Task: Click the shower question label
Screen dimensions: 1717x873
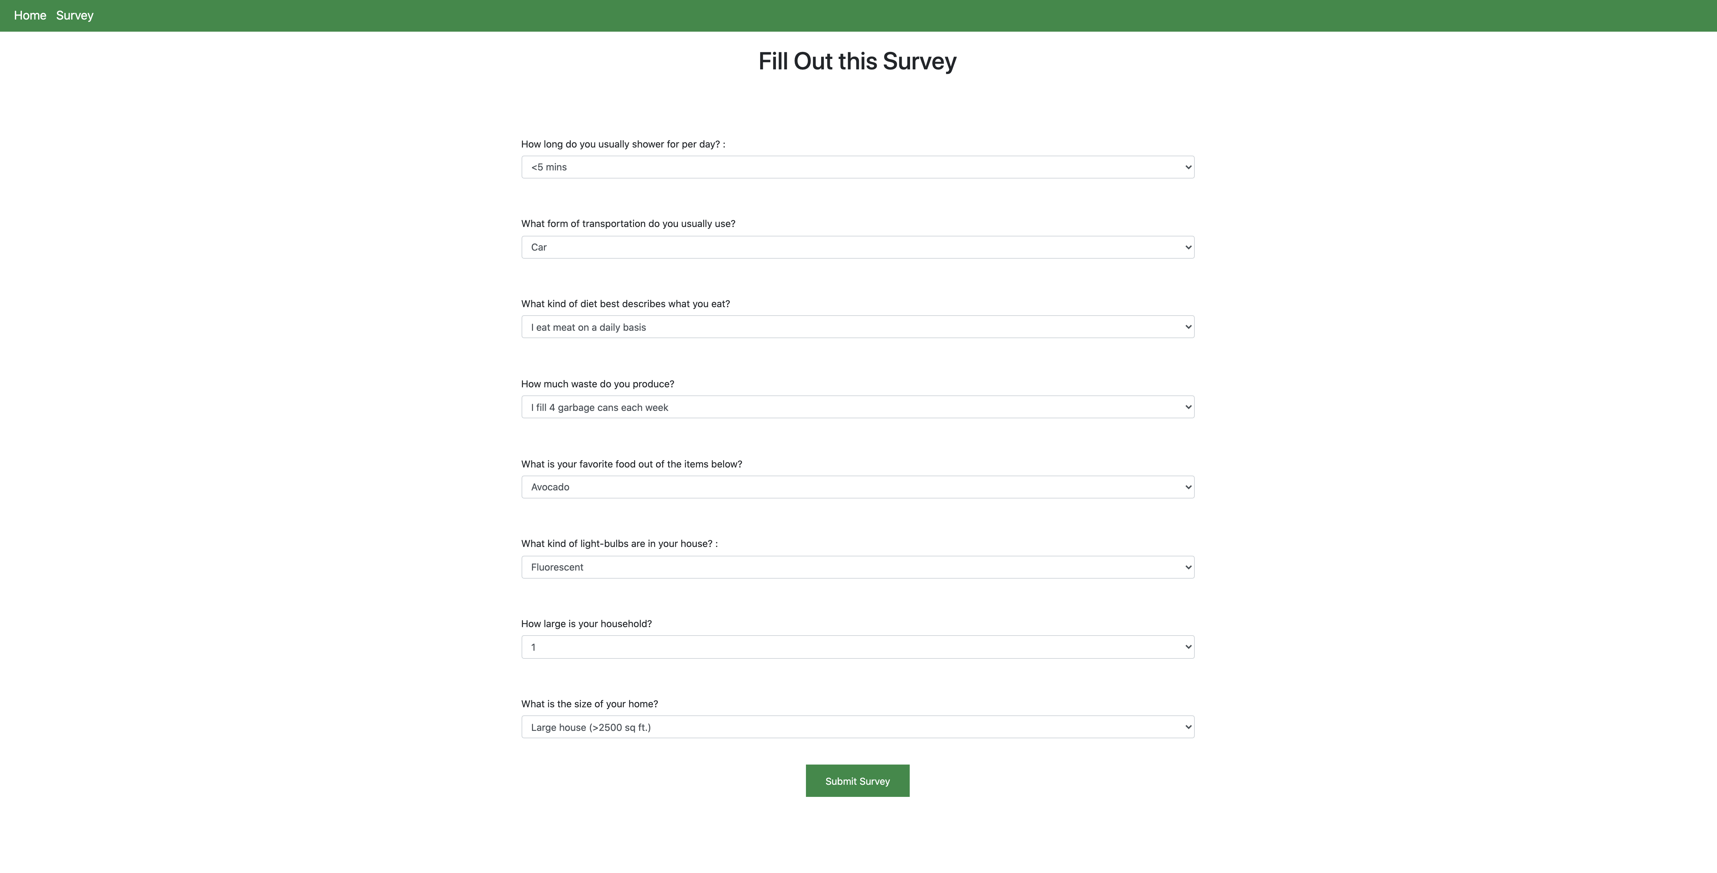Action: point(623,144)
